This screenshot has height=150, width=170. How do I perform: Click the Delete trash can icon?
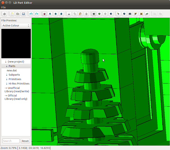[x=86, y=14]
